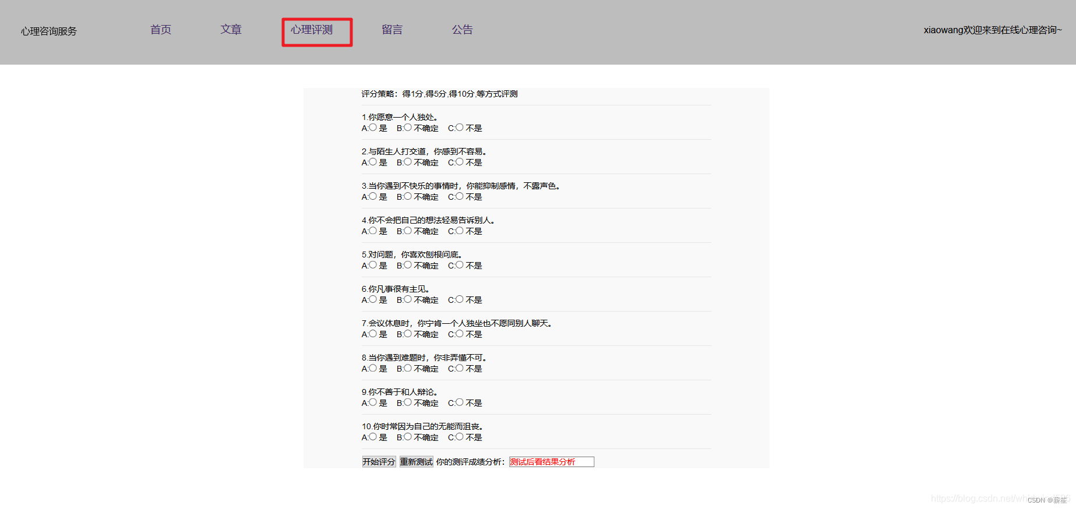Select A 是 for question 7
1076x509 pixels.
coord(373,334)
